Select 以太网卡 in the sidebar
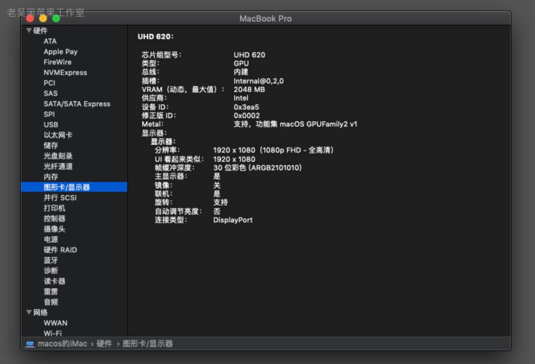This screenshot has width=535, height=364. point(58,135)
